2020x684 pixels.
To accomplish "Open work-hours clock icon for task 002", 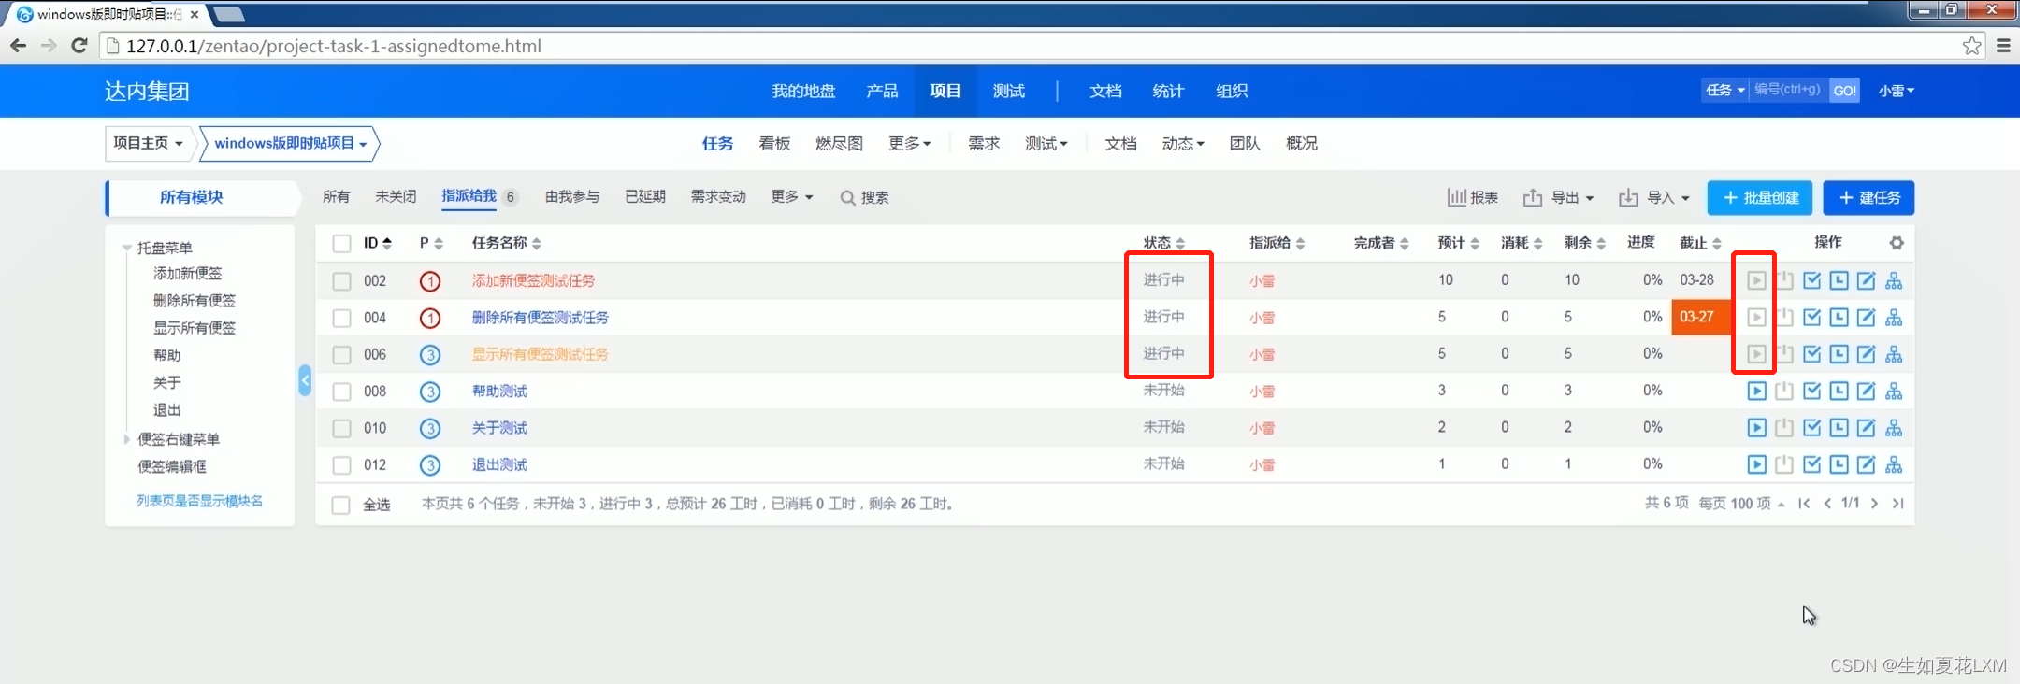I will (x=1839, y=280).
